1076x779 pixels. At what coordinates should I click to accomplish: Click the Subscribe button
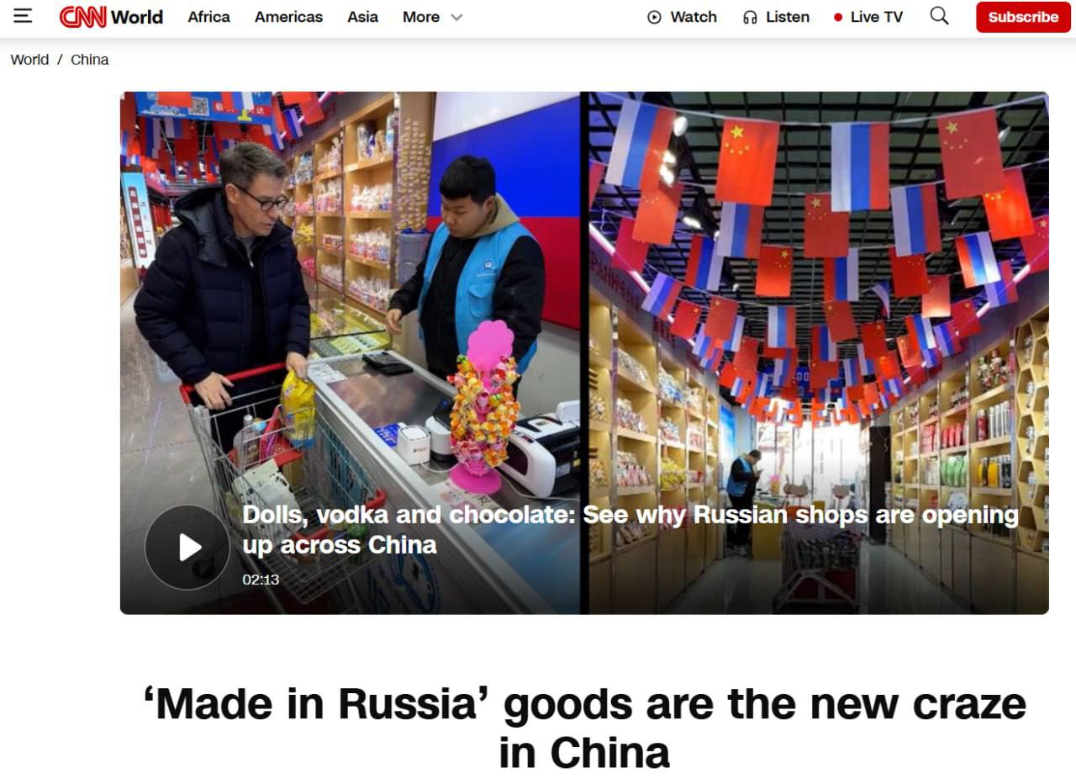click(1023, 17)
